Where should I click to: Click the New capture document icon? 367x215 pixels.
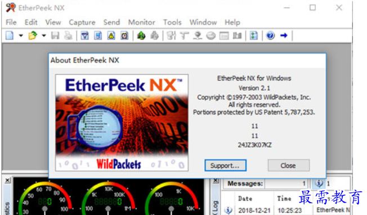point(10,35)
